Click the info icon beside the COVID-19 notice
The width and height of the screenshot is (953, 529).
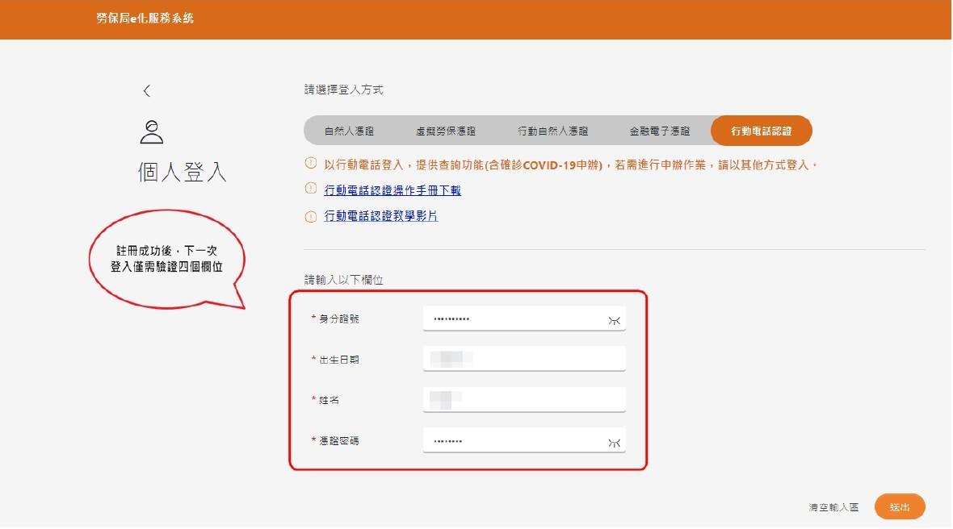[311, 163]
